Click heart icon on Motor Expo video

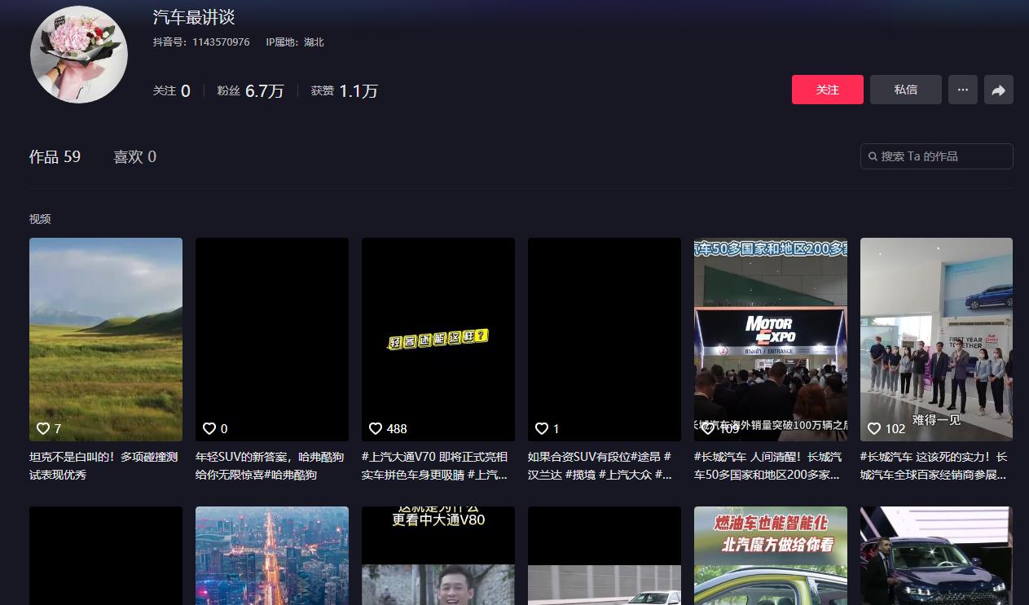[x=708, y=428]
